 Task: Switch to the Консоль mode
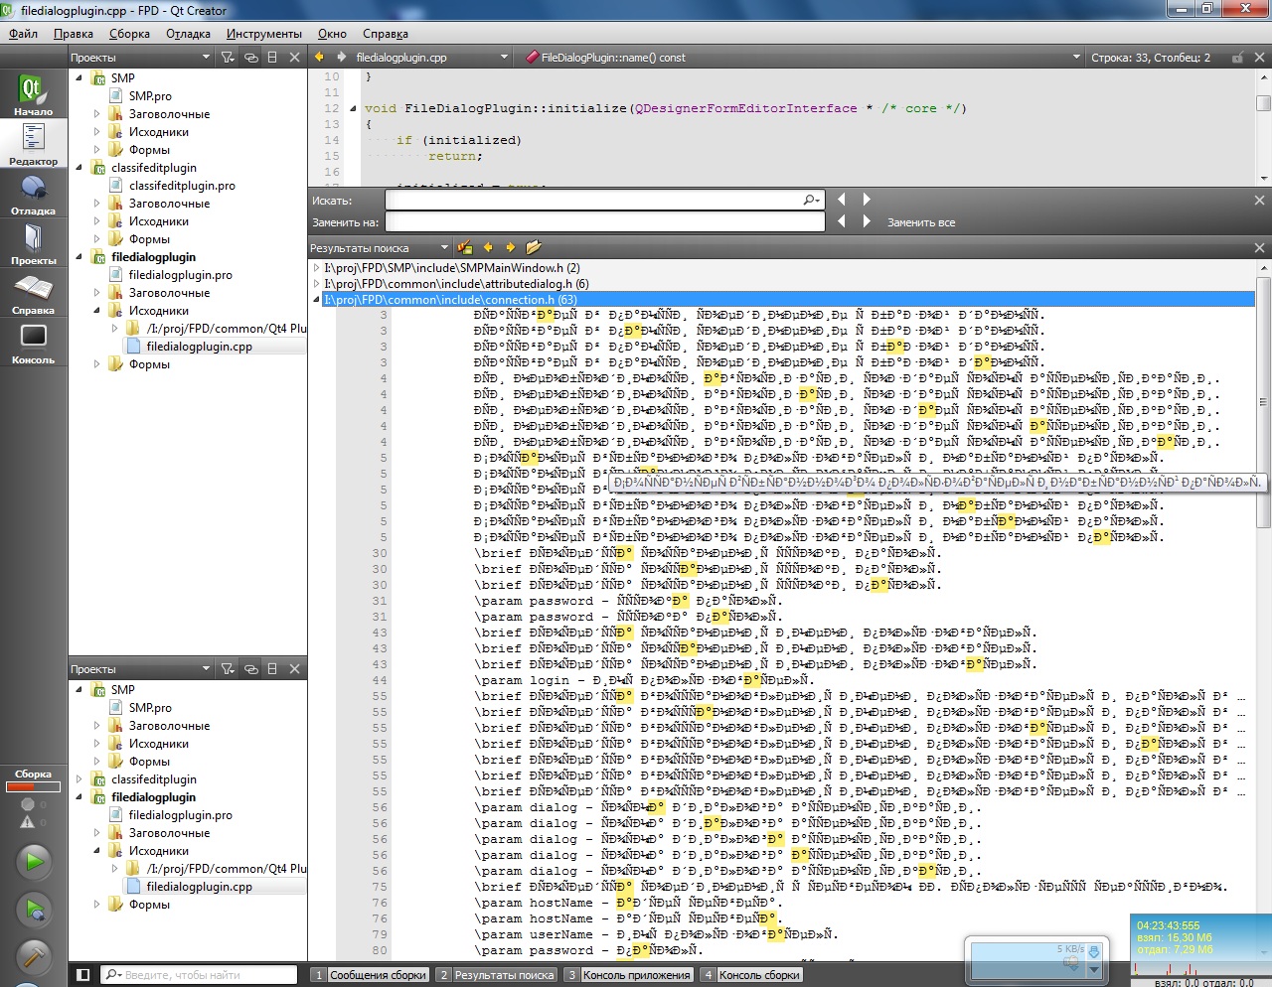click(x=33, y=343)
